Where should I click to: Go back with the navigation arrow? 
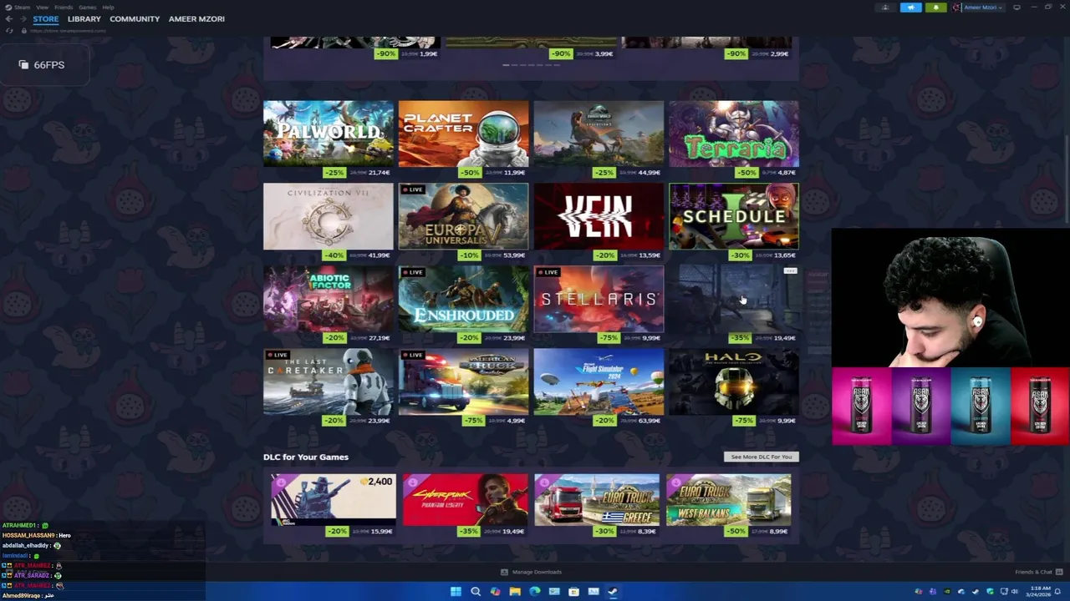[9, 18]
